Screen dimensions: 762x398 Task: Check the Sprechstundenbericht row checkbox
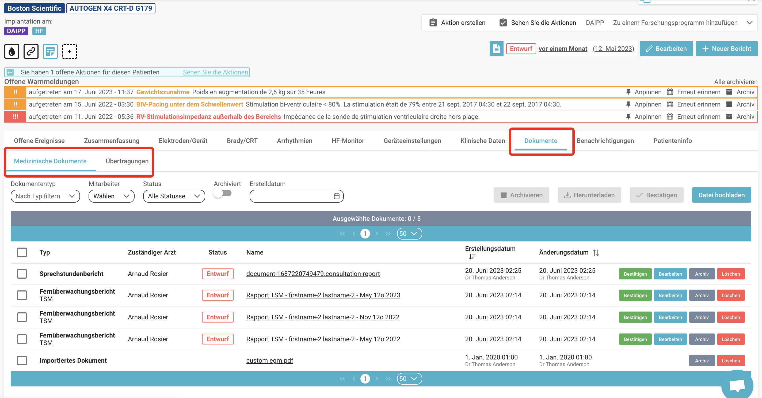click(x=22, y=274)
